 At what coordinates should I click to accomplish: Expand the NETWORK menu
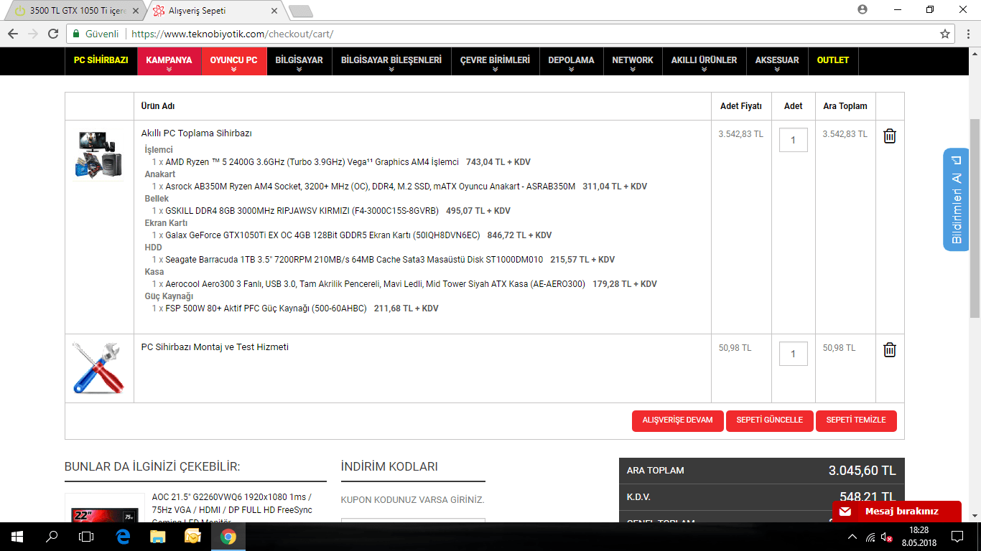point(633,62)
